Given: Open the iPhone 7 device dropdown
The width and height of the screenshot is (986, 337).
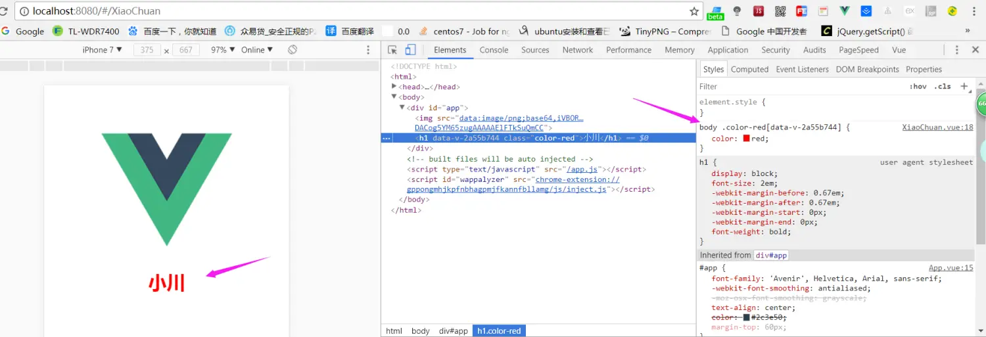Looking at the screenshot, I should (x=102, y=50).
